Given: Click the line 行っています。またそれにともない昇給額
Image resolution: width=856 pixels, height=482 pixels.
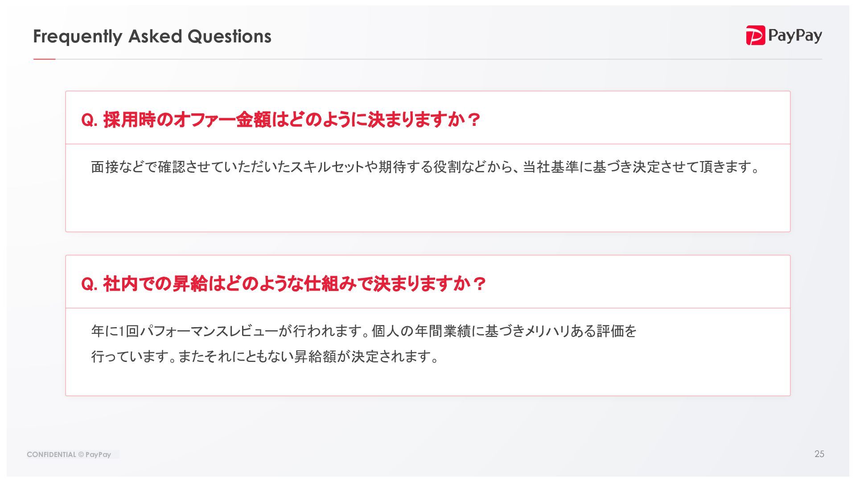Looking at the screenshot, I should pyautogui.click(x=265, y=357).
